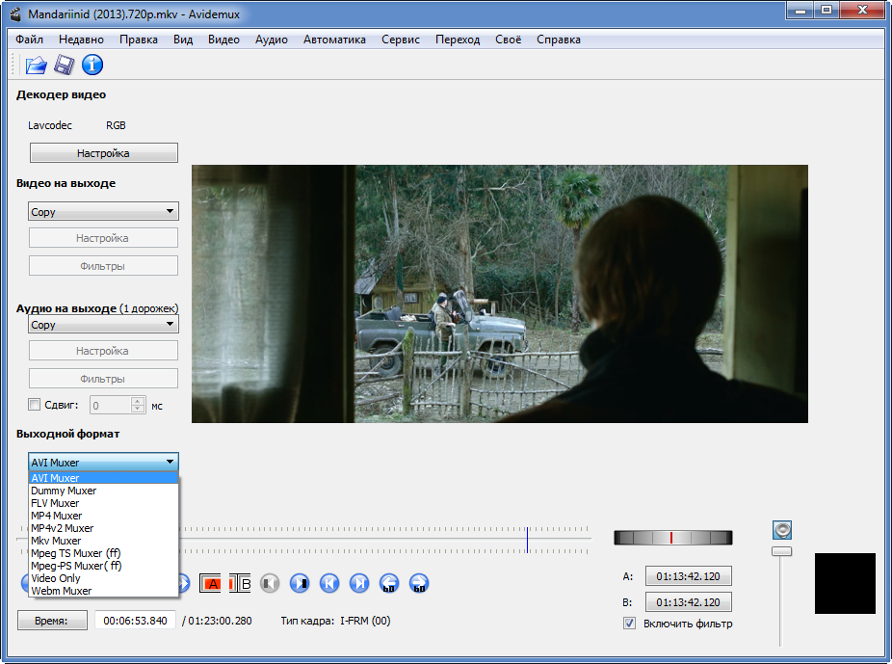Open the video output Copy dropdown
The height and width of the screenshot is (664, 892).
[x=103, y=212]
